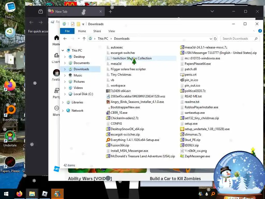Switch to the Share ribbon tab
Screen dimensions: 265x199
point(97,31)
